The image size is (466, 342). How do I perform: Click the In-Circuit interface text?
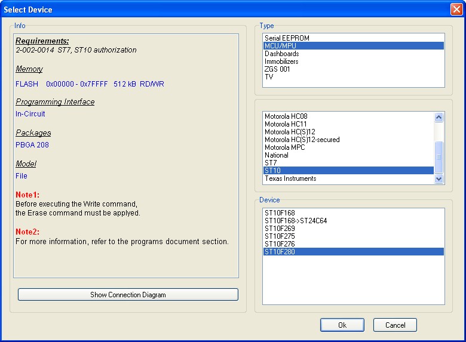(30, 114)
